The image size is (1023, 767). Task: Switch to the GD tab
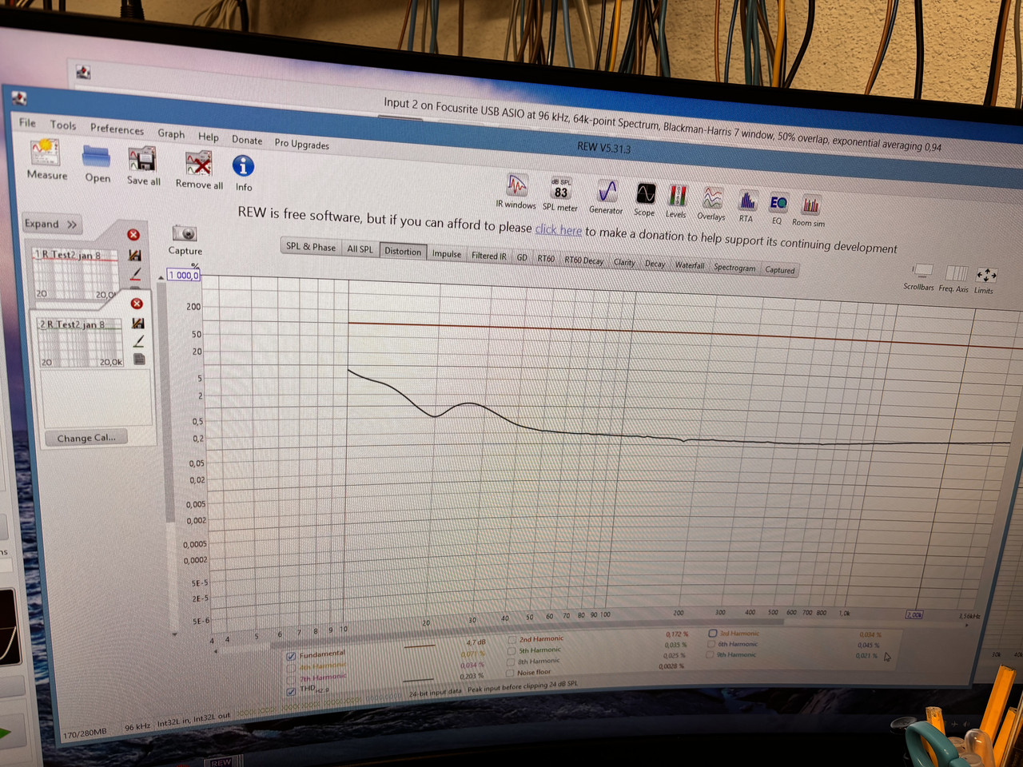pos(522,257)
